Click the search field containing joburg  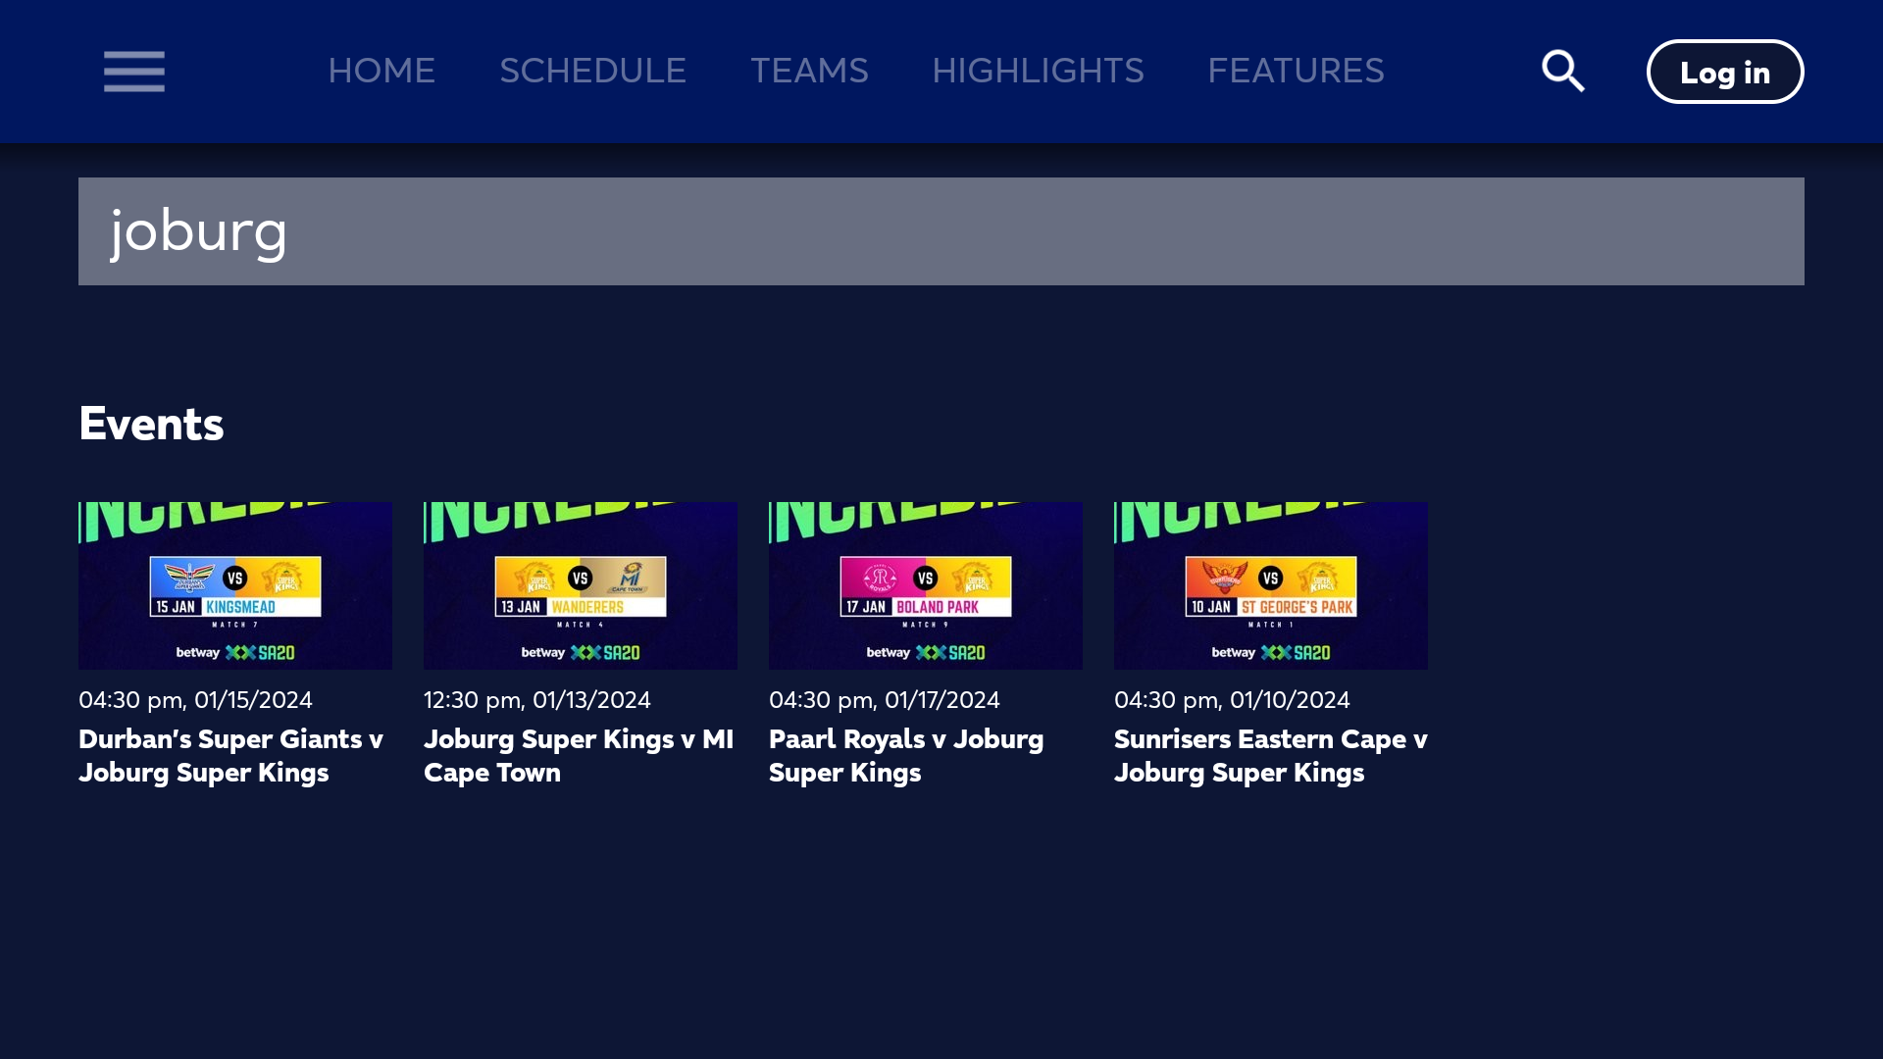(x=941, y=231)
